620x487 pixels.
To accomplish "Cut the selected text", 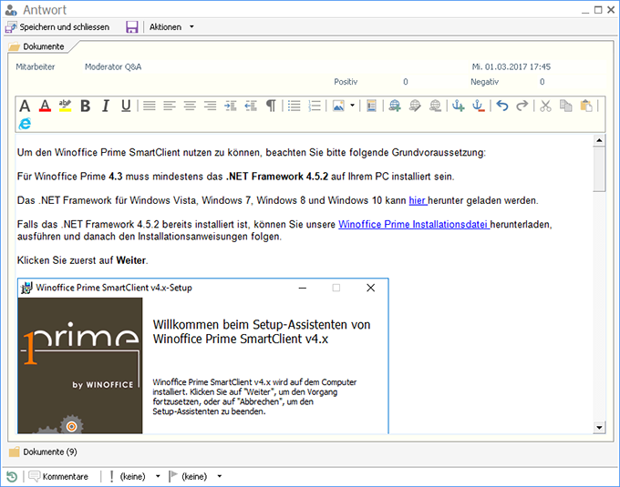I will (x=545, y=106).
